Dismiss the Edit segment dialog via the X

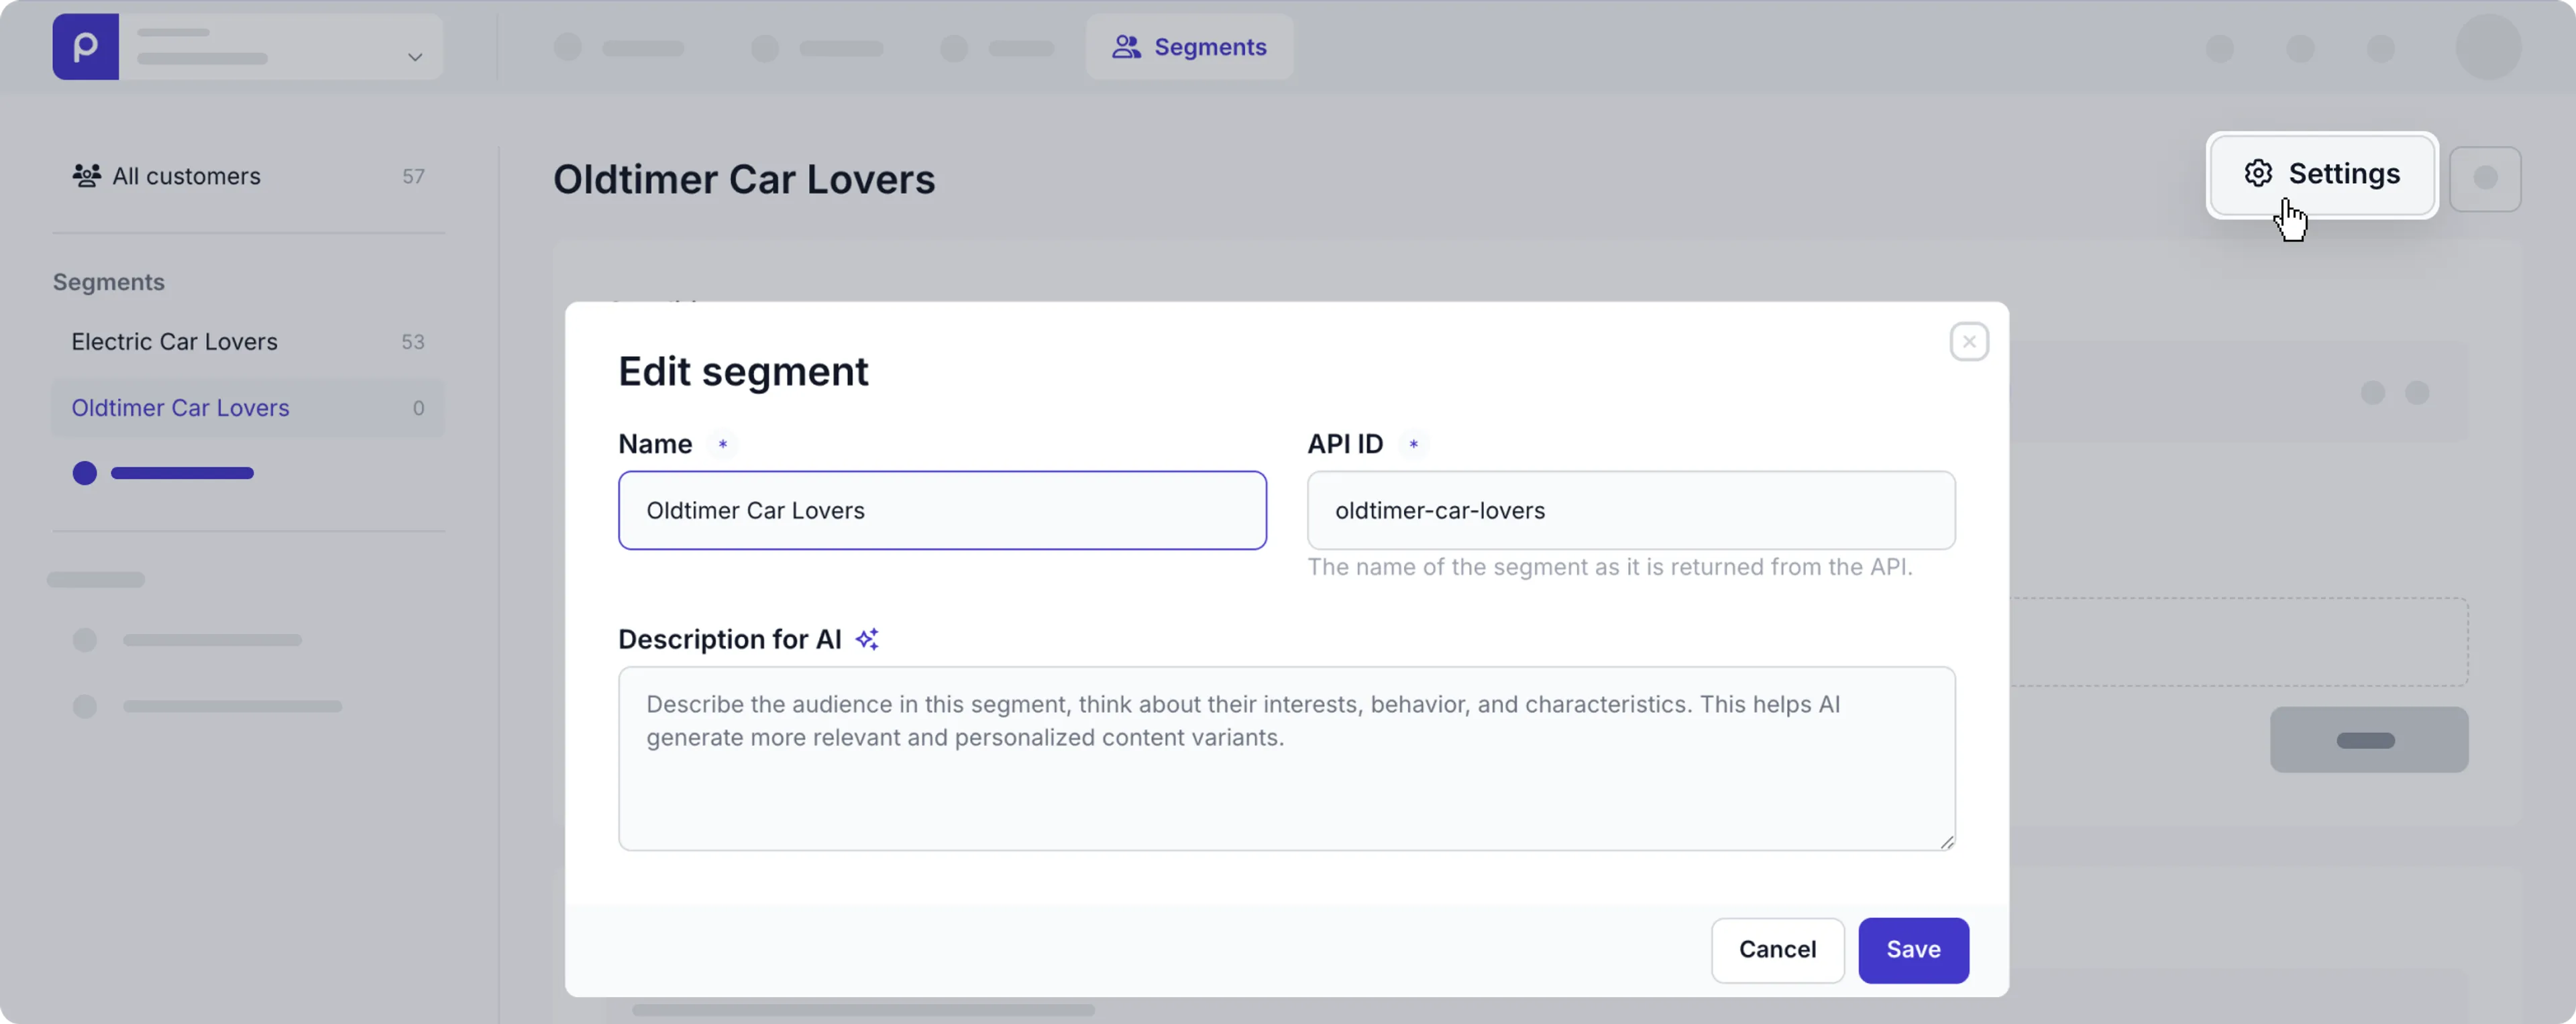(1969, 341)
